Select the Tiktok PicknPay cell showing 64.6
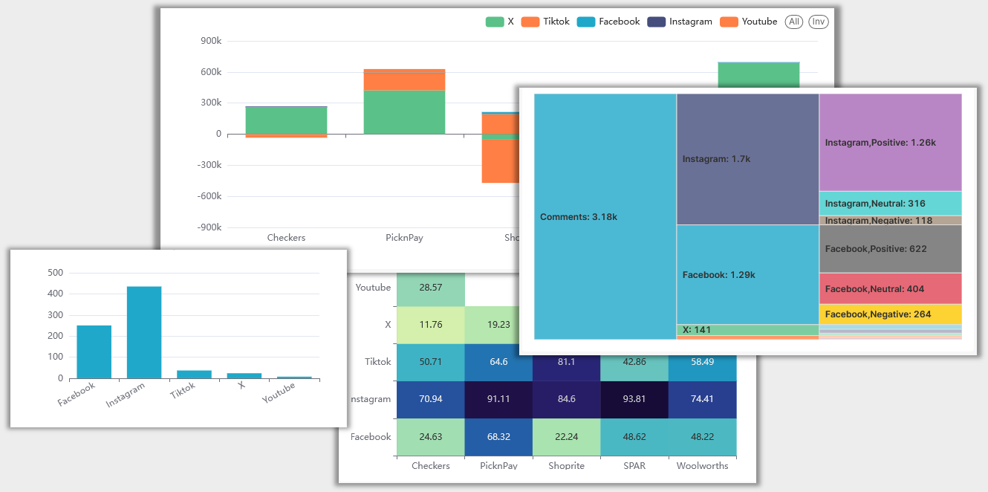This screenshot has height=492, width=988. coord(498,362)
